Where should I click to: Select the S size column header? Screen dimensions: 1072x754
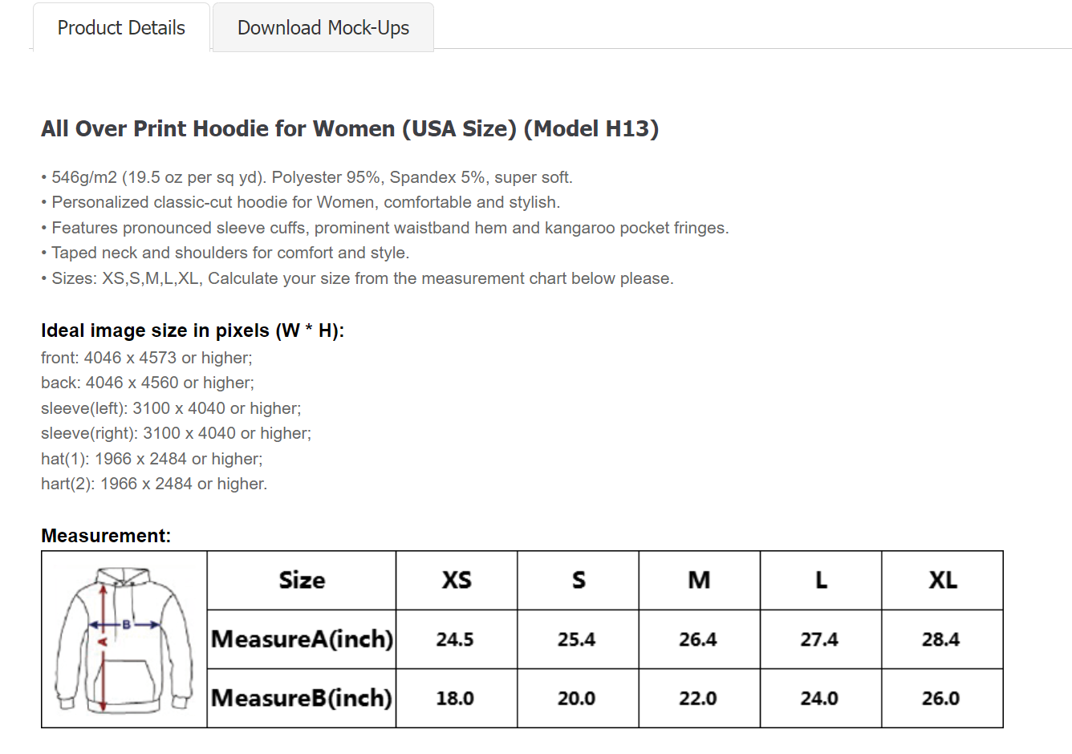pos(577,580)
